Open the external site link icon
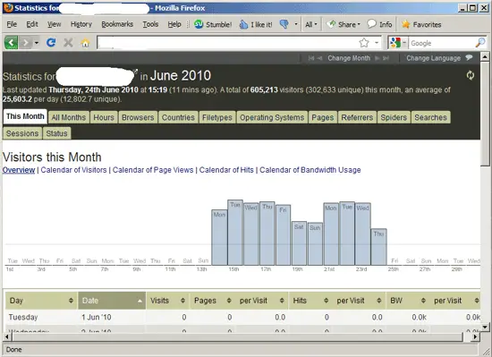This screenshot has height=357, width=492. click(135, 72)
